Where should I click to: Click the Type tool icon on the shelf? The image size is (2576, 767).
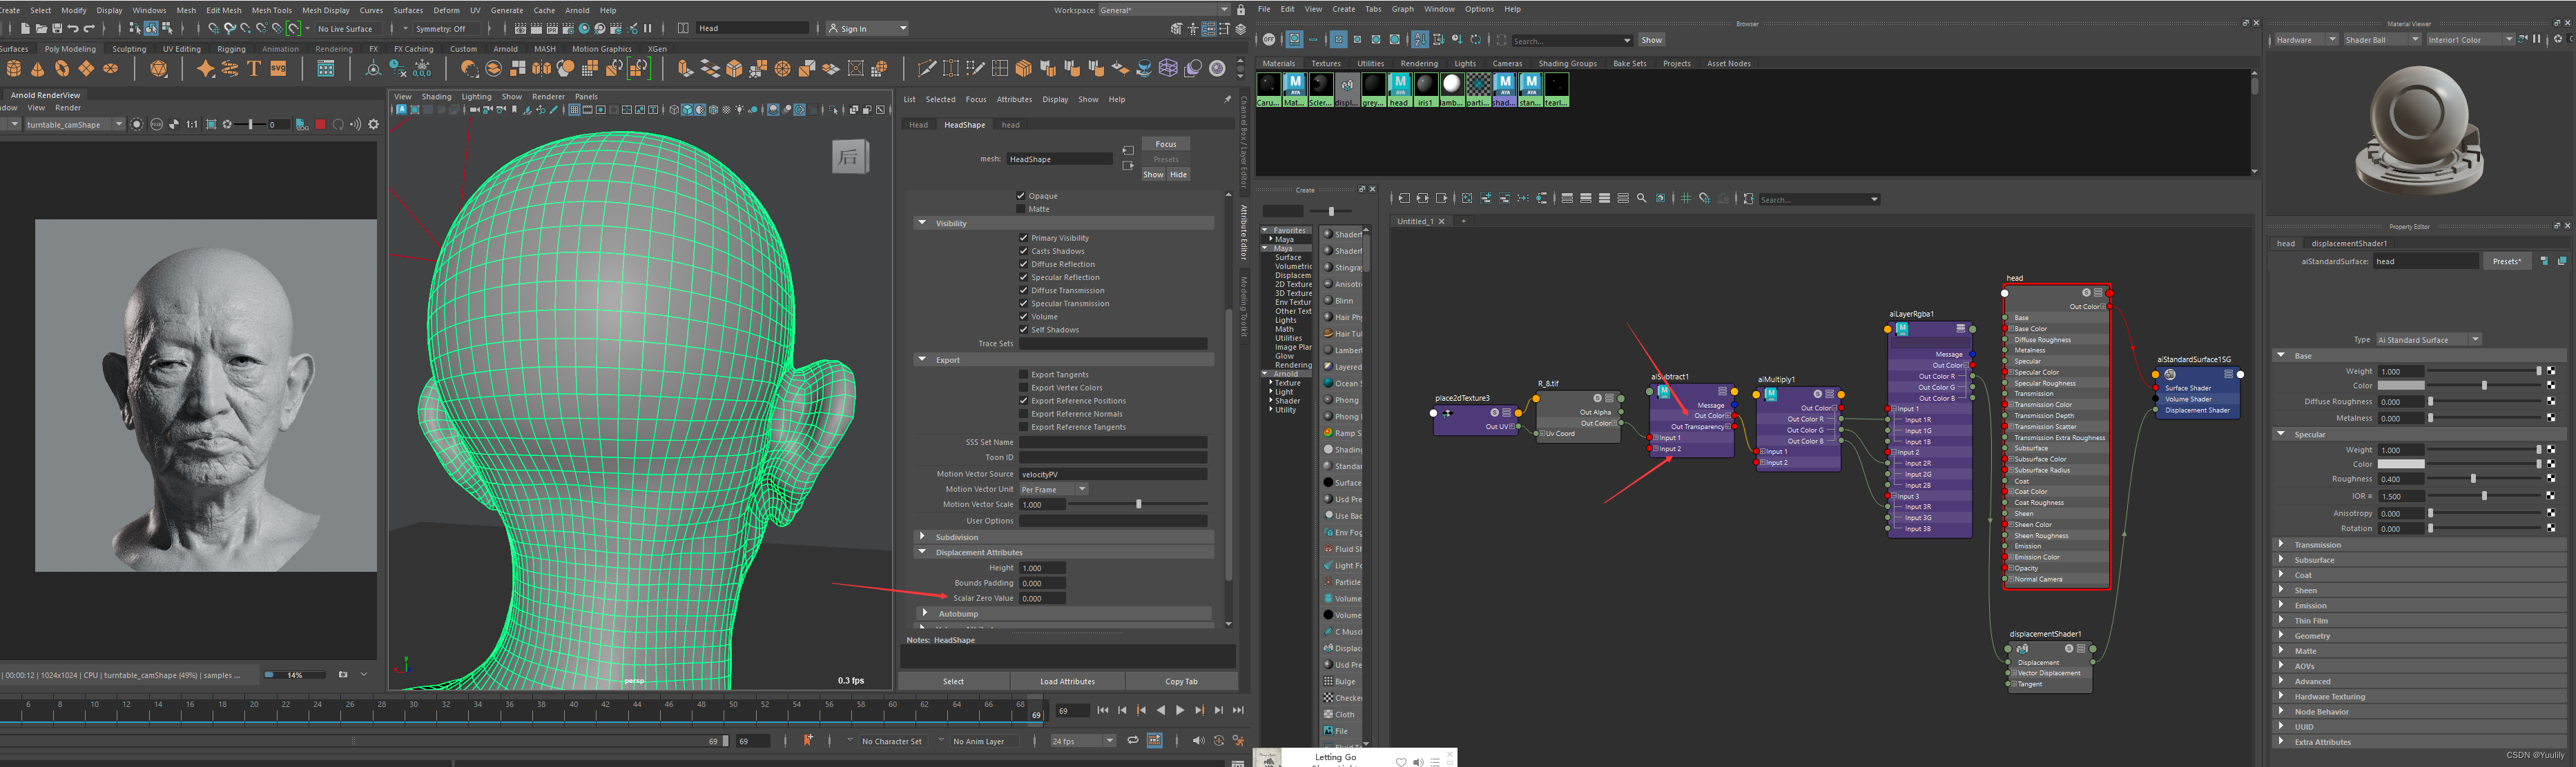[254, 69]
